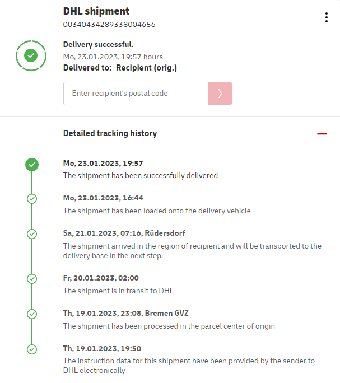The width and height of the screenshot is (340, 383).
Task: Click the in-transit to DHL checkmark marker
Action: (x=32, y=278)
